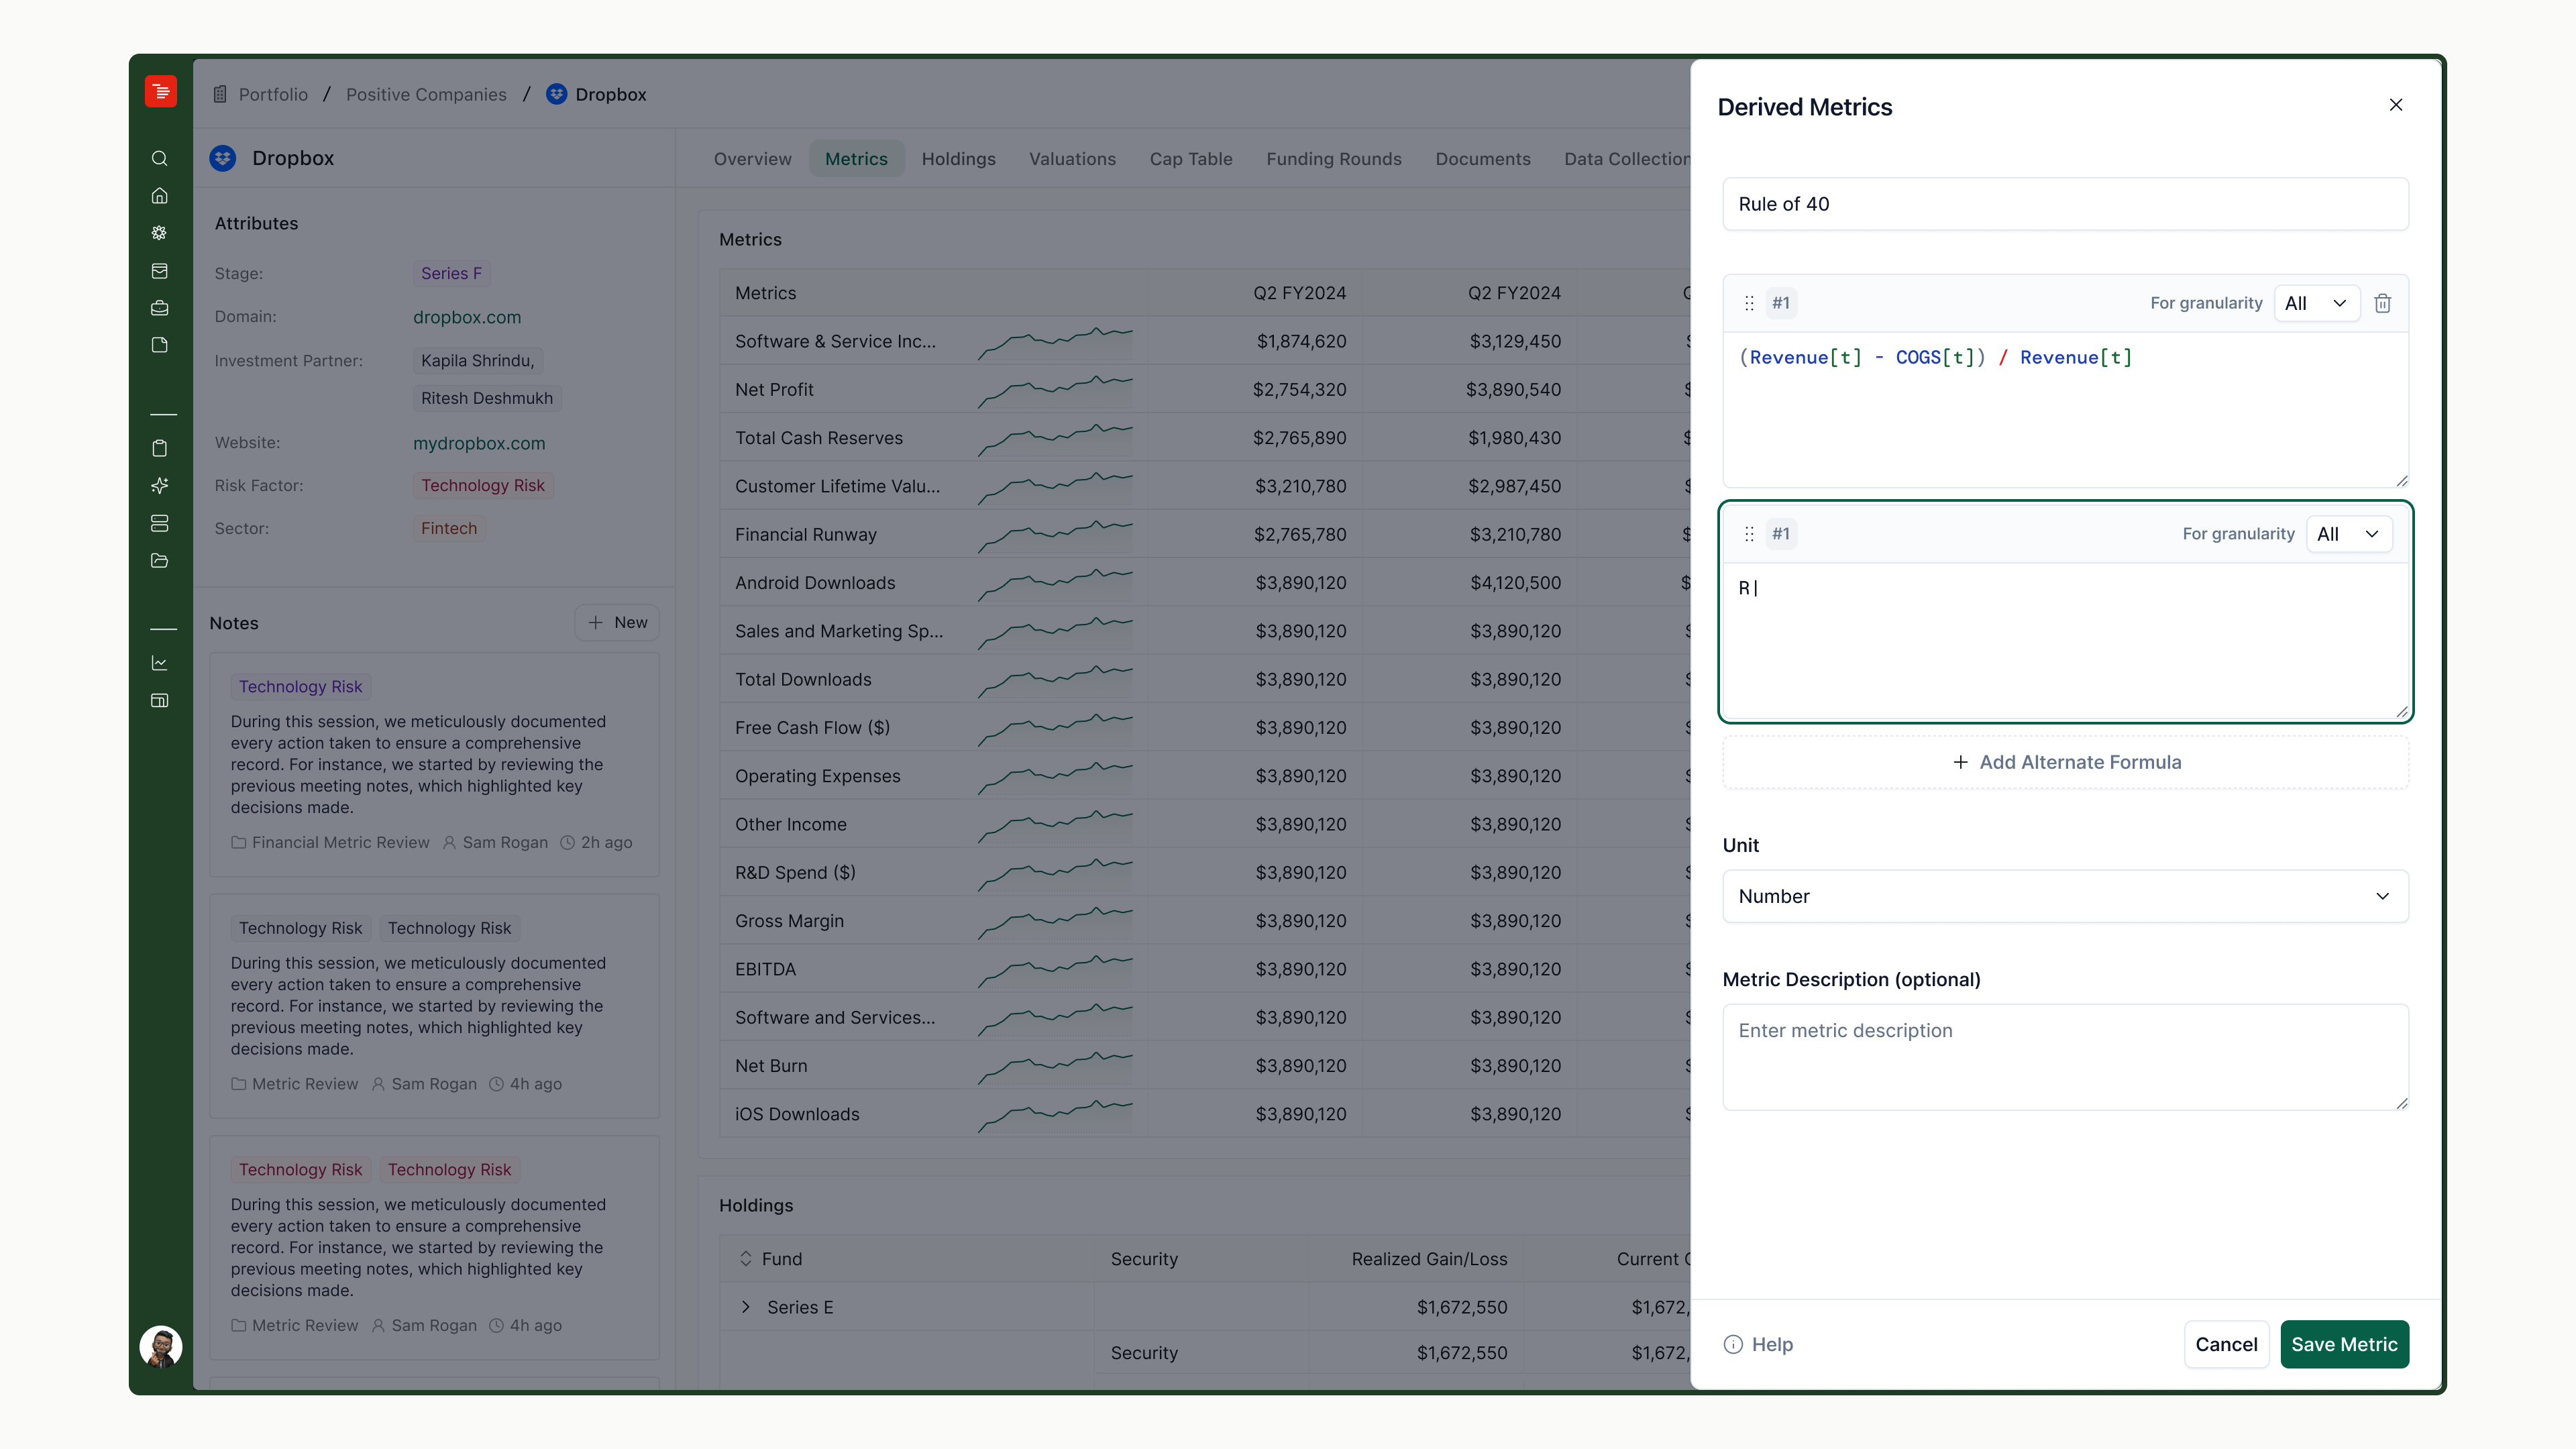Close the Derived Metrics panel
This screenshot has width=2576, height=1449.
2396,105
